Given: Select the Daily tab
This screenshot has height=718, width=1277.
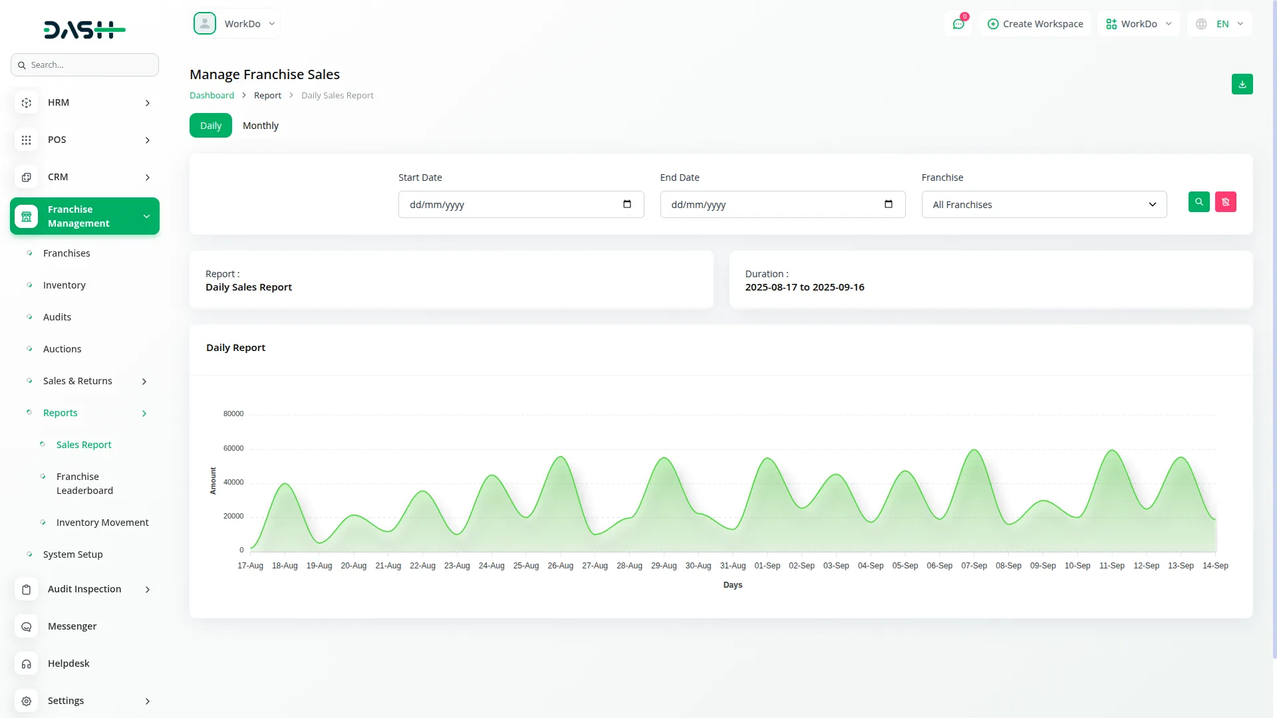Looking at the screenshot, I should point(210,126).
